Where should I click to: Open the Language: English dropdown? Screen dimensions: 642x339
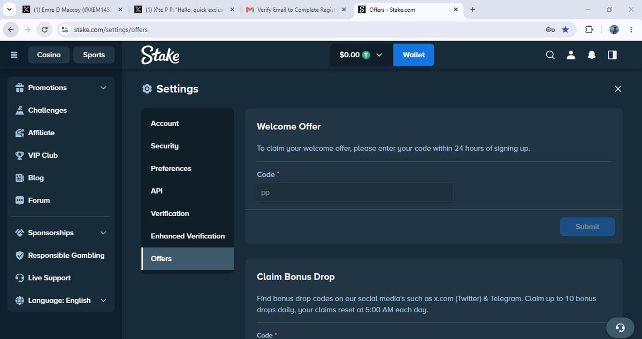point(61,301)
